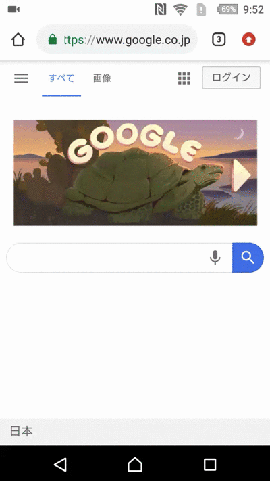The image size is (270, 481).
Task: Tap the Android home navigation button
Action: click(135, 465)
